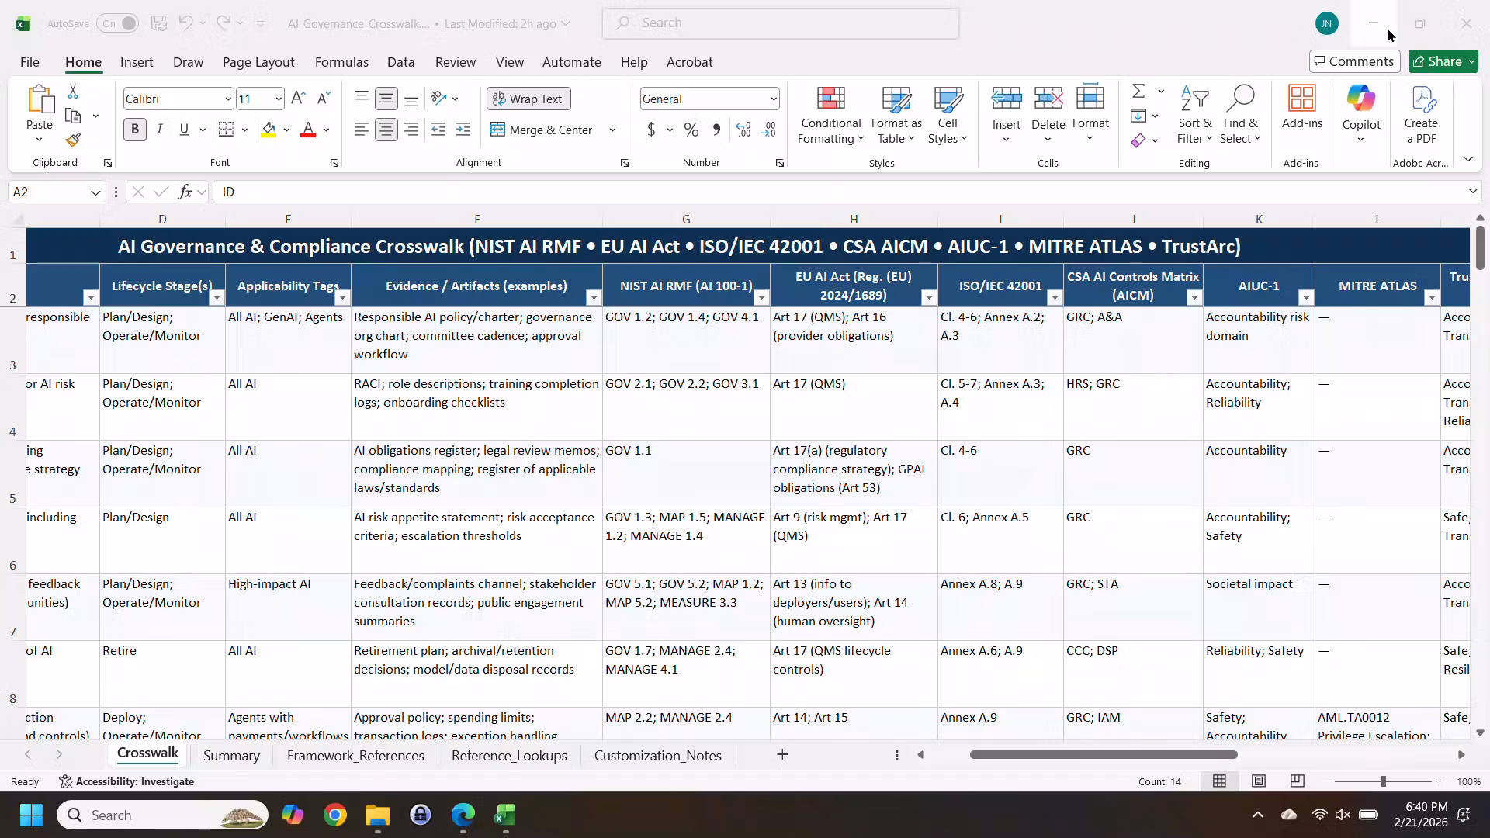Expand Merge & Center options arrow
Image resolution: width=1490 pixels, height=838 pixels.
pyautogui.click(x=612, y=130)
